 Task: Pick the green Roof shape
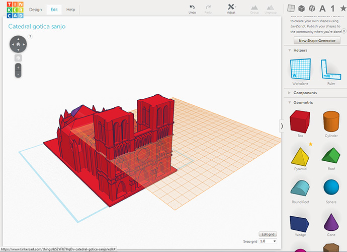[331, 156]
